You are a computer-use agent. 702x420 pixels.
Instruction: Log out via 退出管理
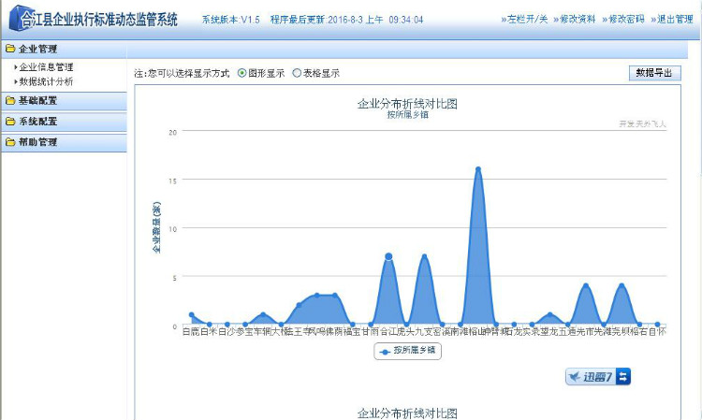pos(672,20)
